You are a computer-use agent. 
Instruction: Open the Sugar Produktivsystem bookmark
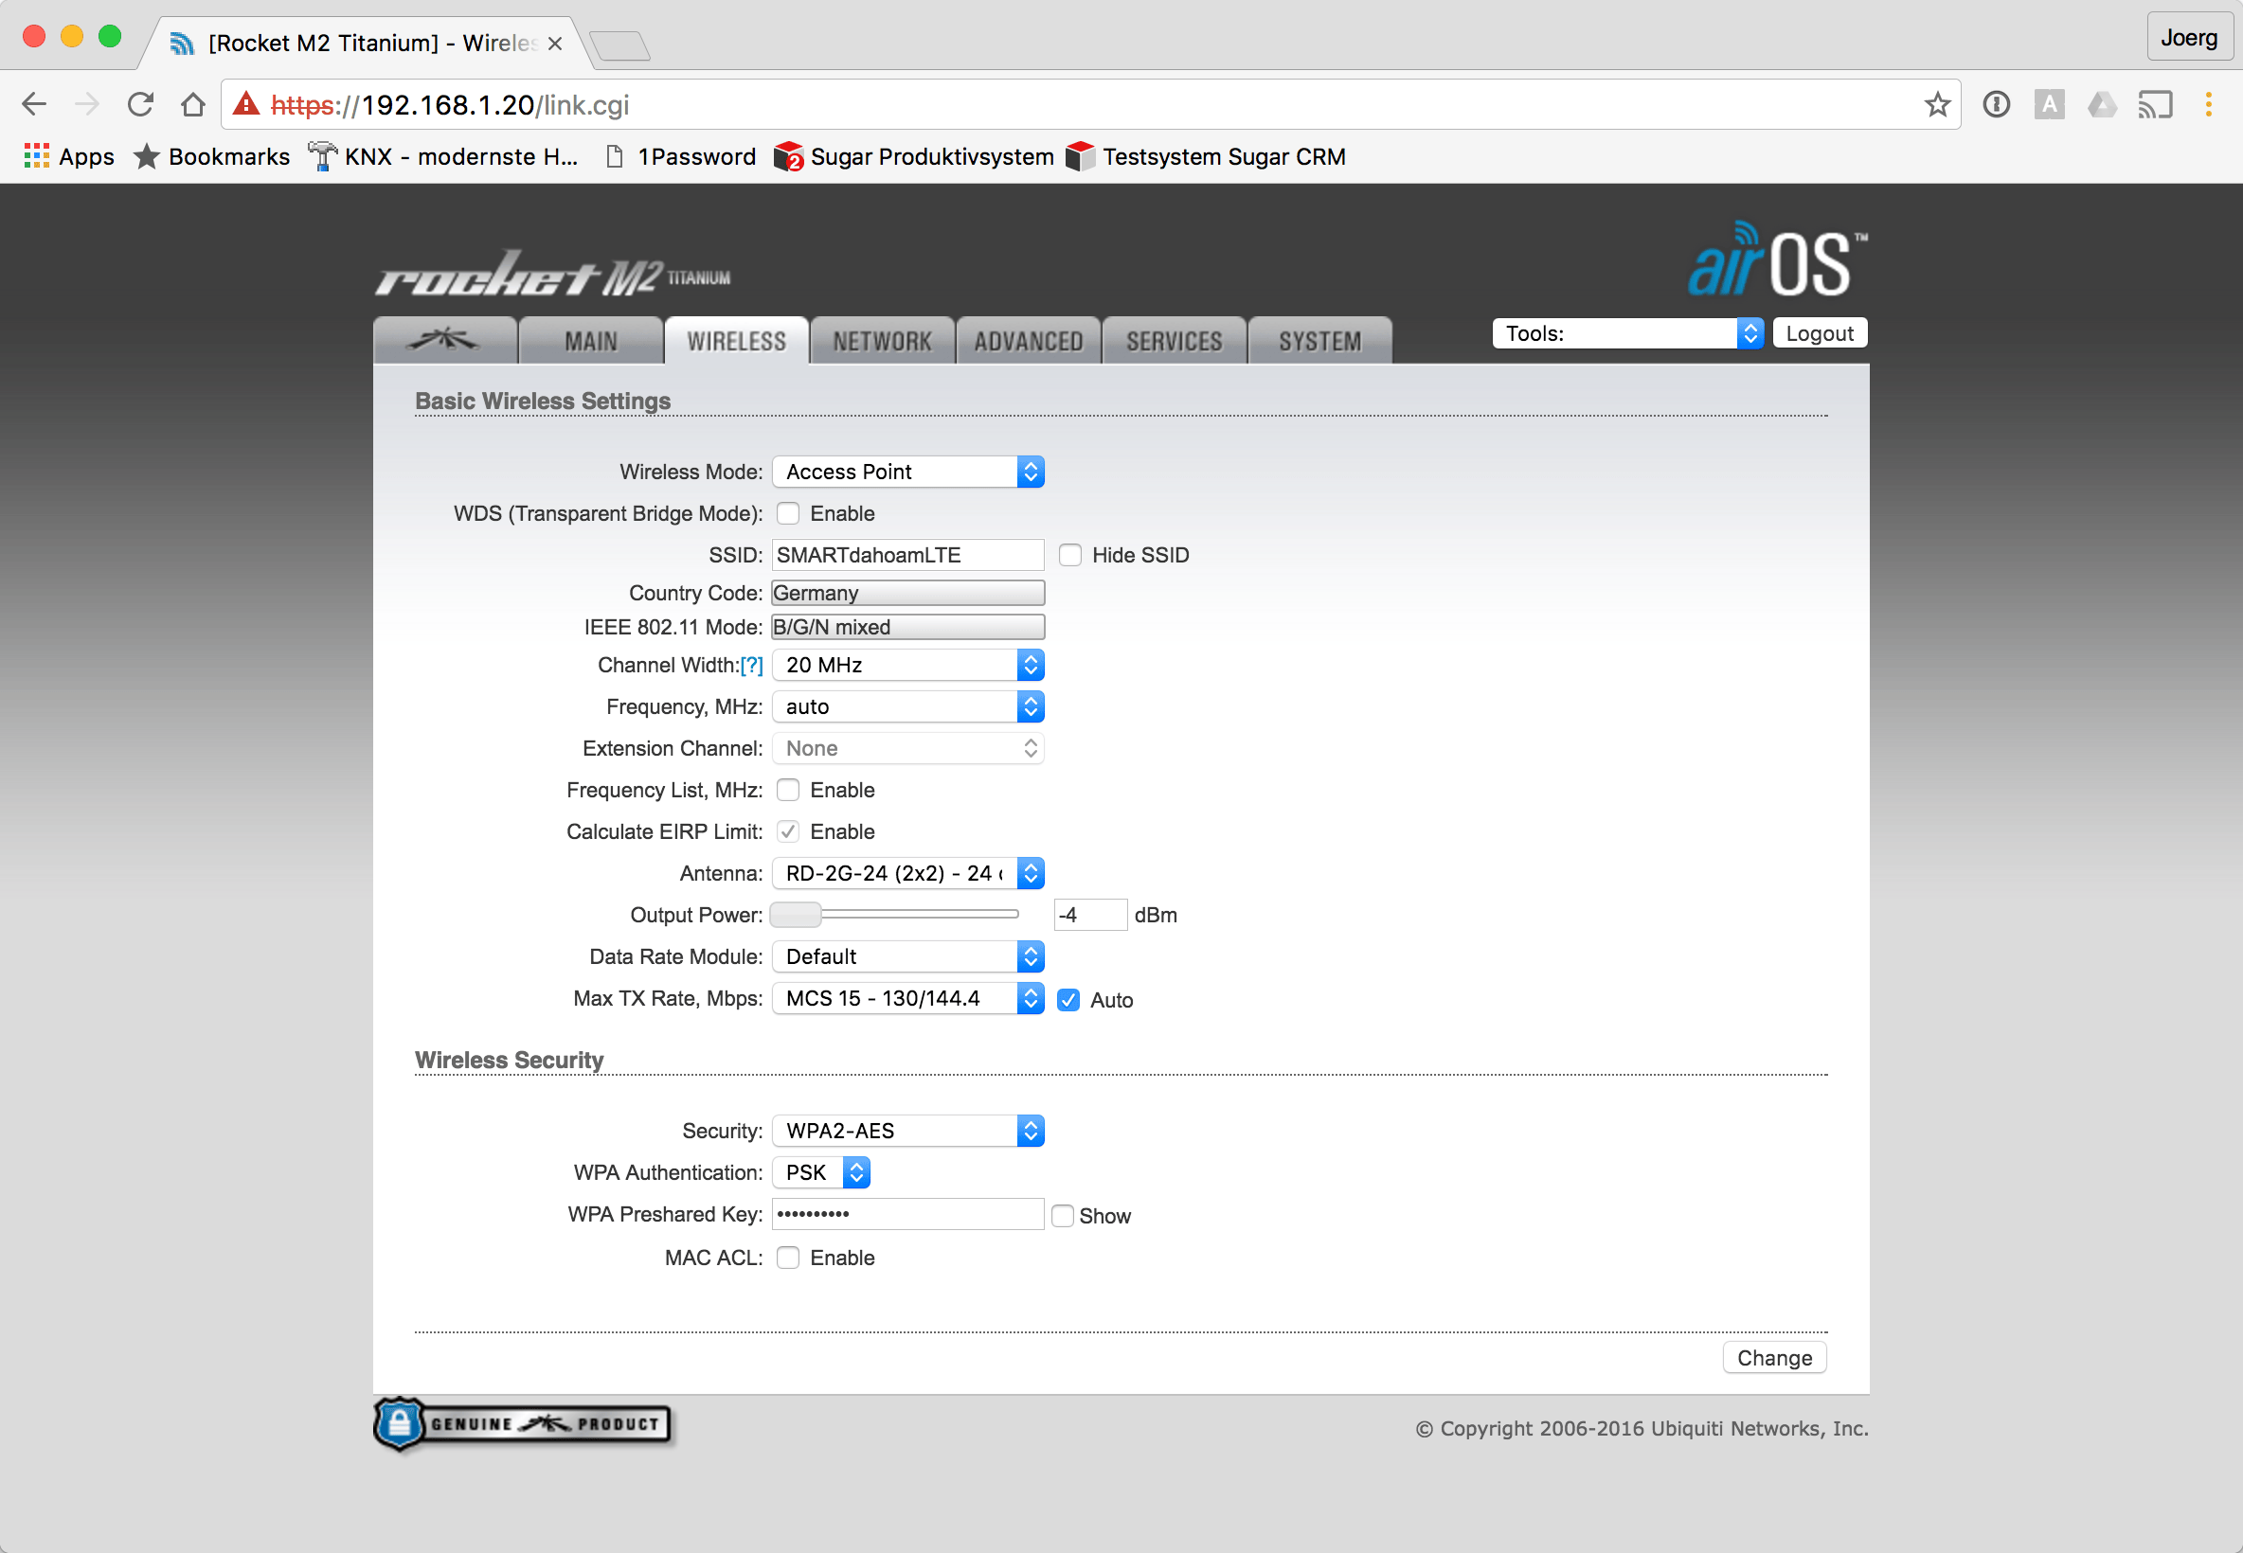click(913, 156)
